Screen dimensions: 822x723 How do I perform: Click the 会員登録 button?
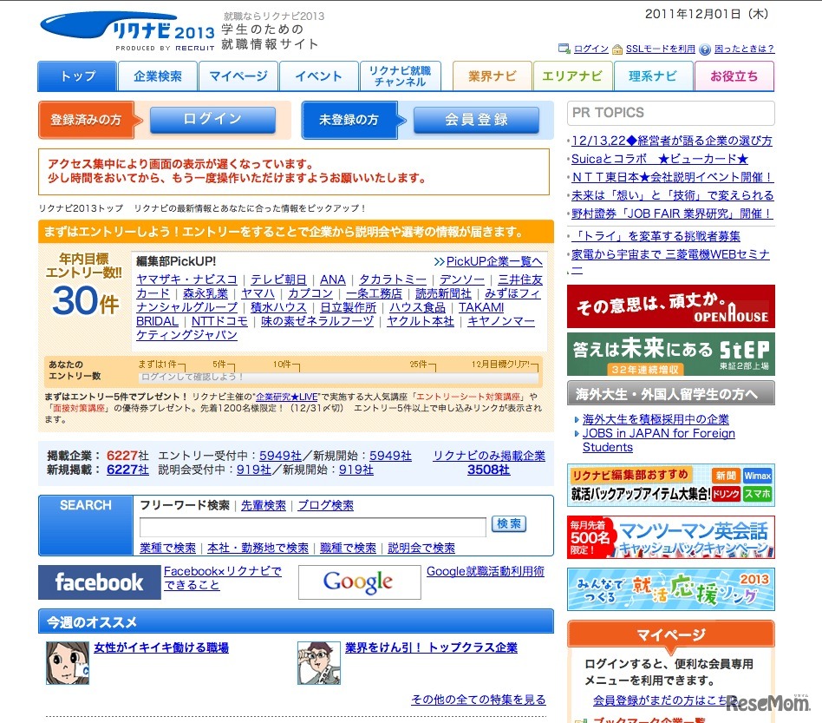pyautogui.click(x=476, y=120)
